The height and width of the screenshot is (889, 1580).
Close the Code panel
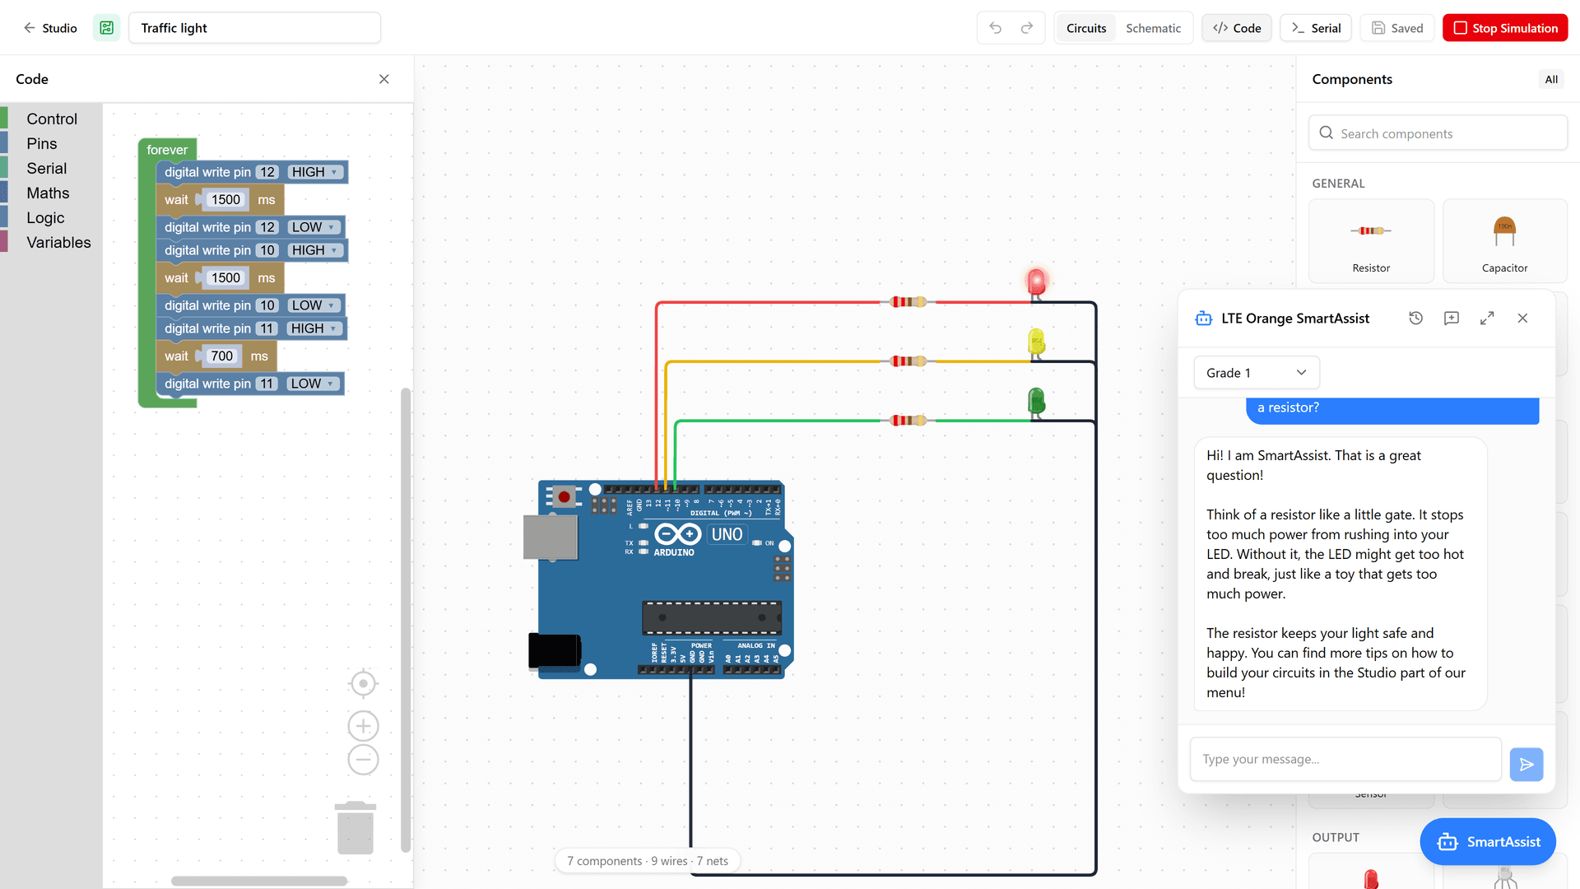384,79
